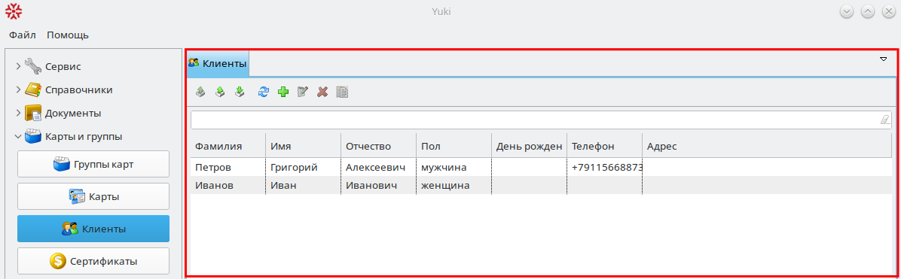Click the edit record pencil icon
Screen dimensions: 901x279
click(303, 91)
